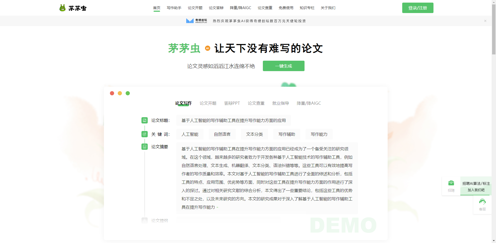The width and height of the screenshot is (496, 243).
Task: Click the 论文标题 green icon
Action: [x=145, y=120]
